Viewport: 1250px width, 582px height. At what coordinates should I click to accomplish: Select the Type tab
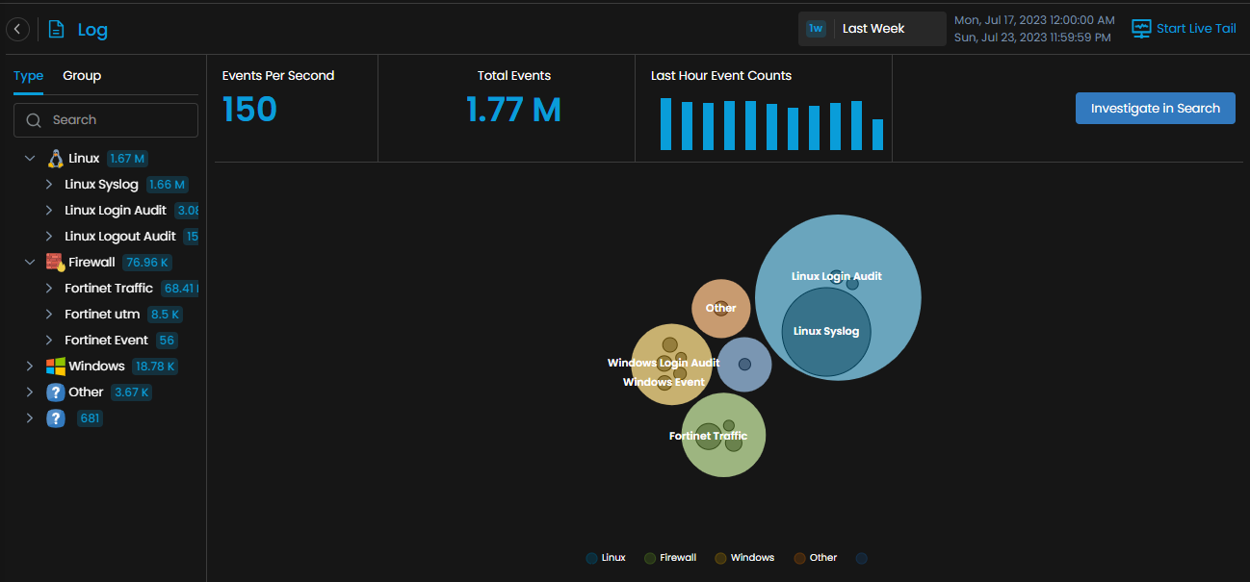28,76
